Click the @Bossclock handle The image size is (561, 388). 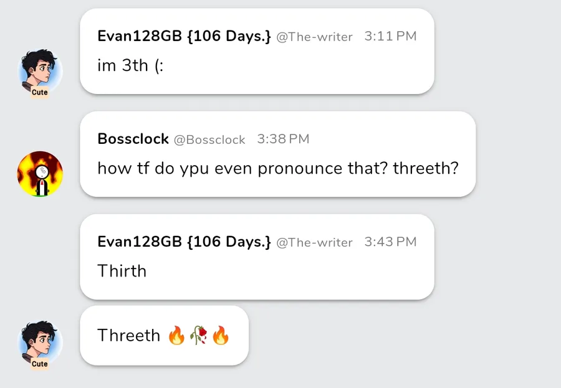click(x=209, y=140)
